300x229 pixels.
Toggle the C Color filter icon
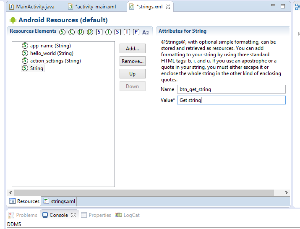71,32
